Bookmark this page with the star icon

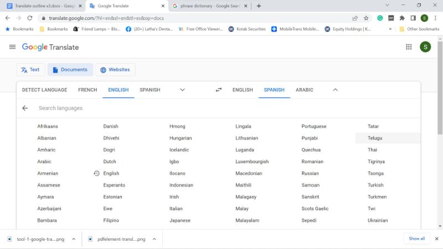(x=366, y=18)
